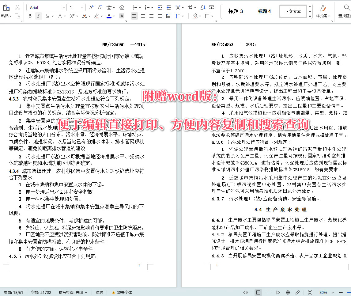Apply italic formatting
351x296 pixels.
tap(38, 16)
